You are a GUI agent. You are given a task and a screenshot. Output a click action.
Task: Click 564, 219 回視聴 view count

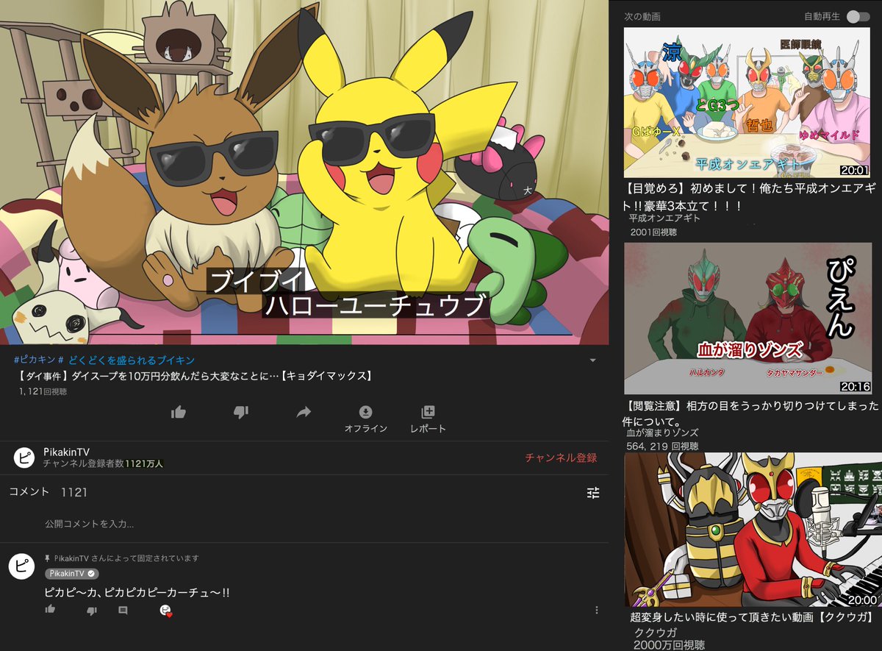click(662, 446)
